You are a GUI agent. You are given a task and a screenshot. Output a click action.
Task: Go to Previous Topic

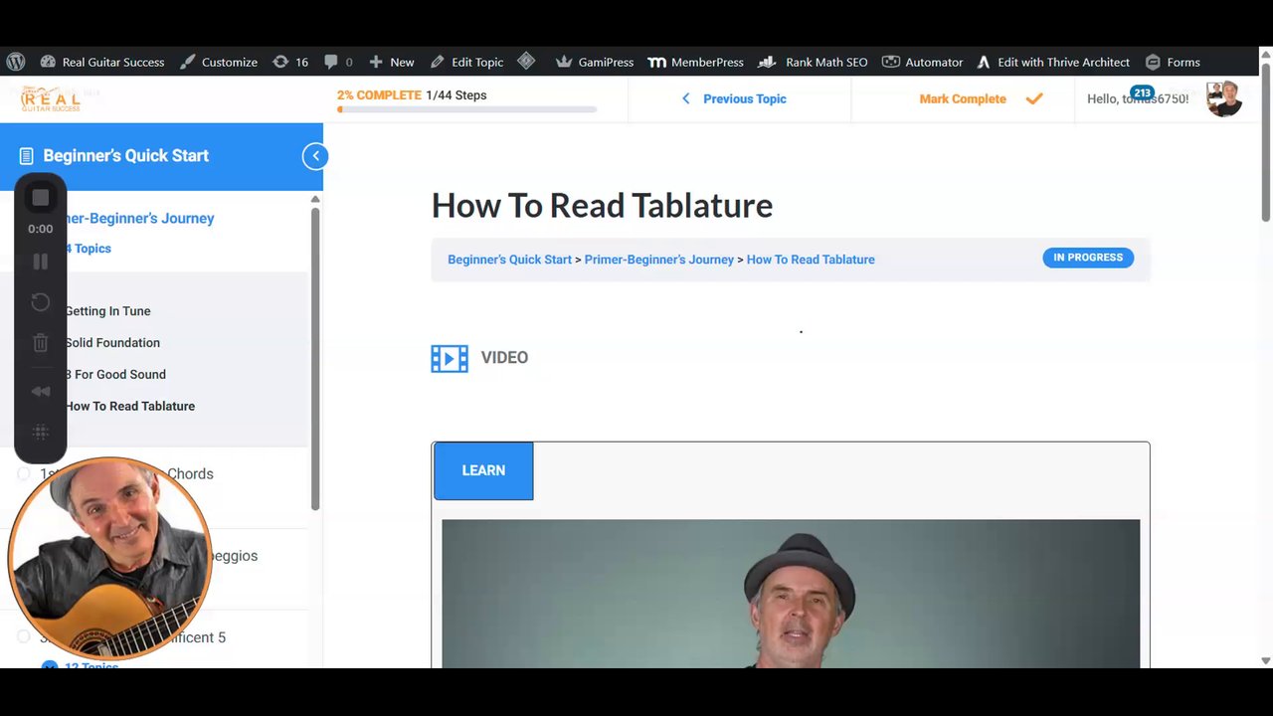pos(734,98)
